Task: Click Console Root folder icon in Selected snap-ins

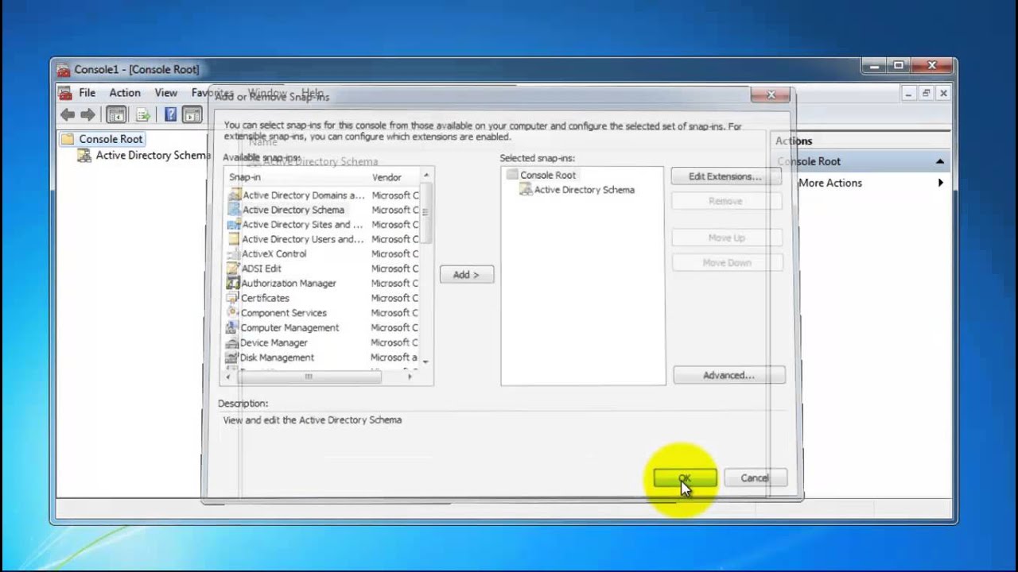Action: click(512, 175)
